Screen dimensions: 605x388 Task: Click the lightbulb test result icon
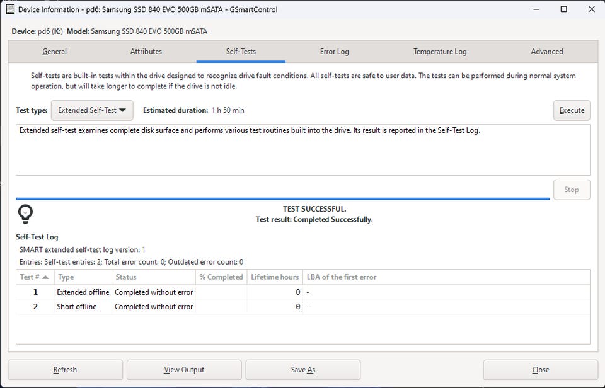pos(25,214)
